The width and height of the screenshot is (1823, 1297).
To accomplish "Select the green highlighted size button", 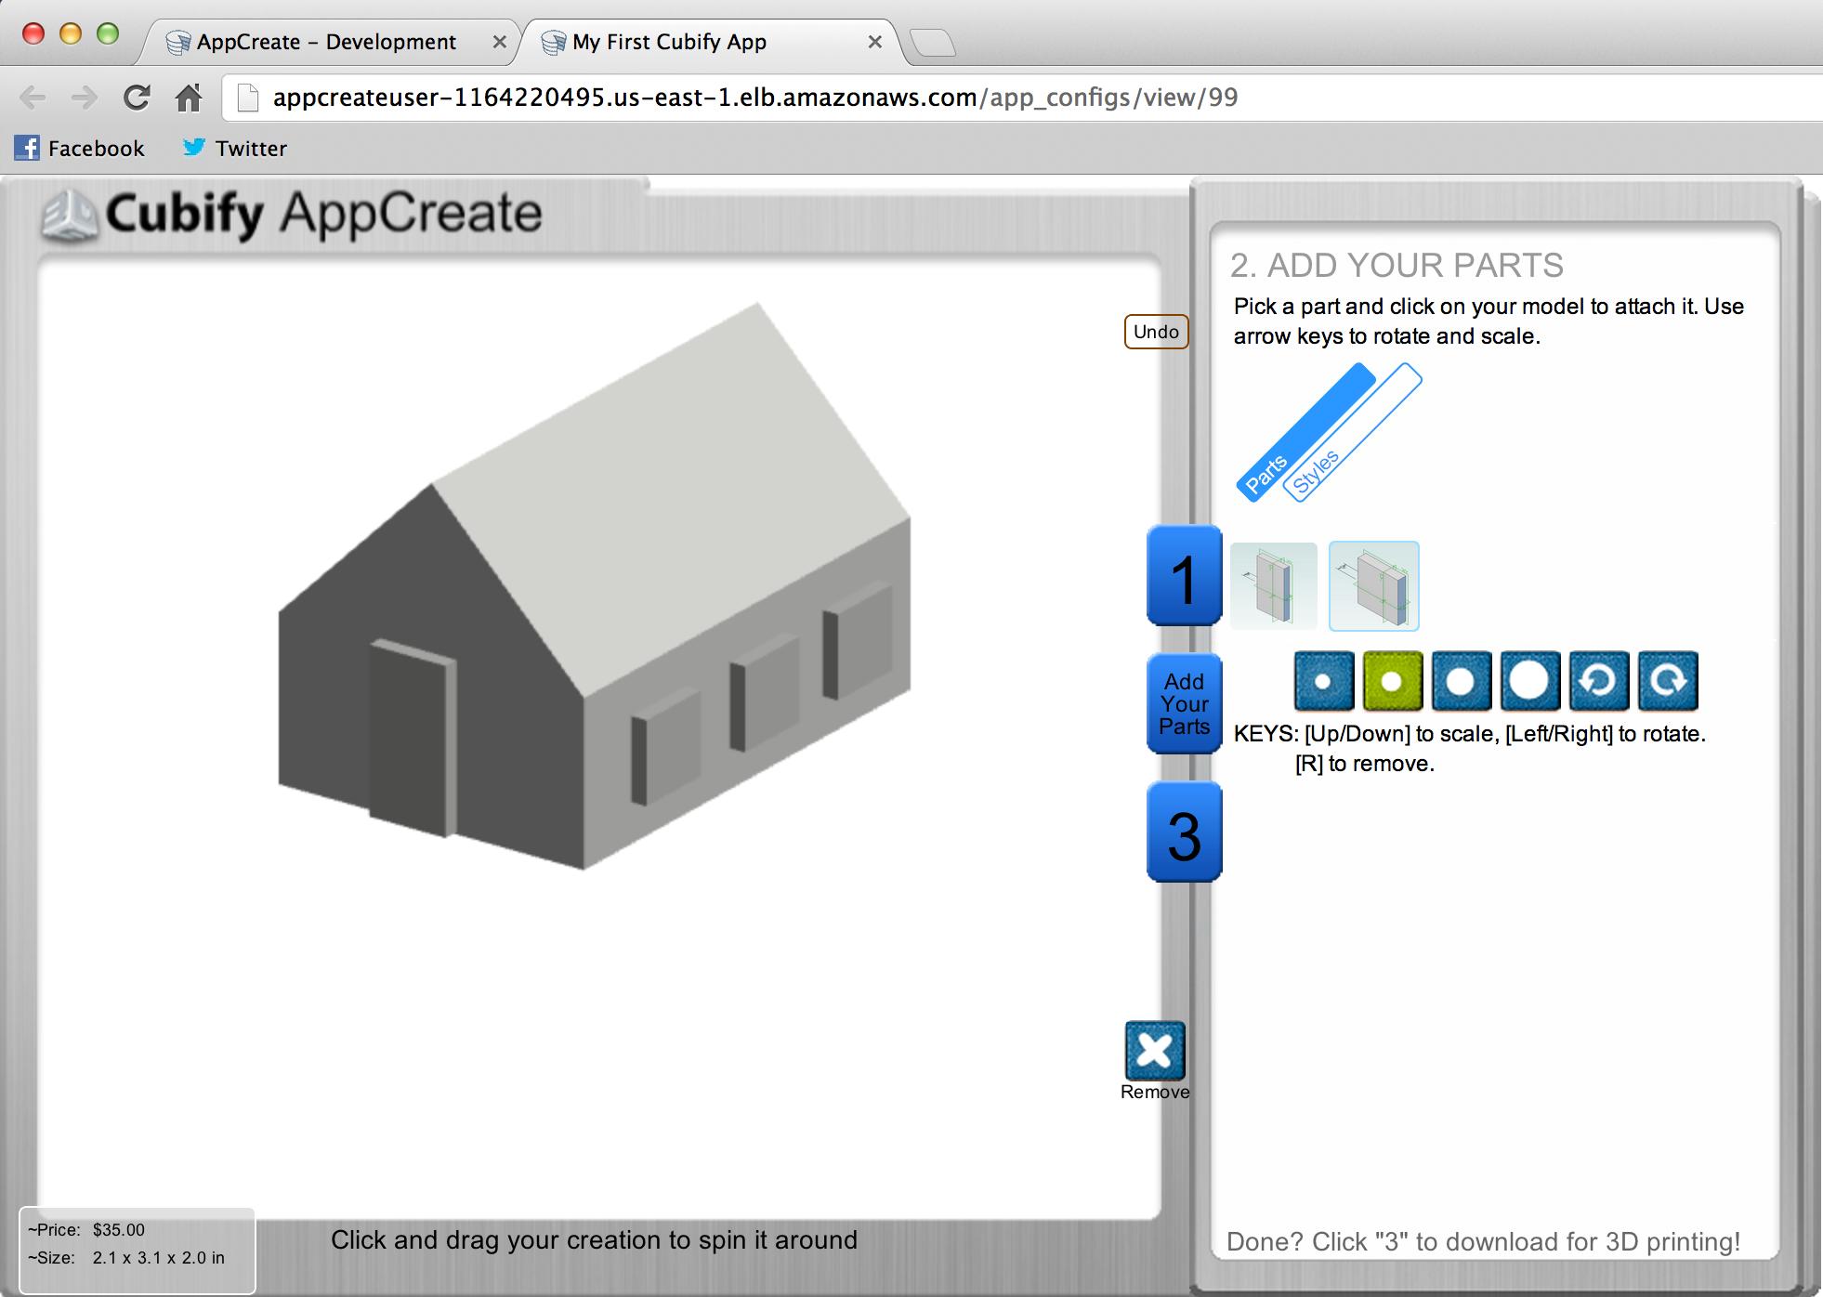I will (1392, 681).
